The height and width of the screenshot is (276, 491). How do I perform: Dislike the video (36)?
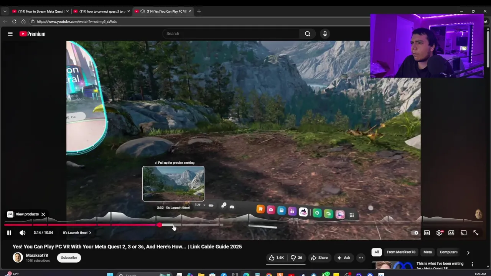[297, 258]
